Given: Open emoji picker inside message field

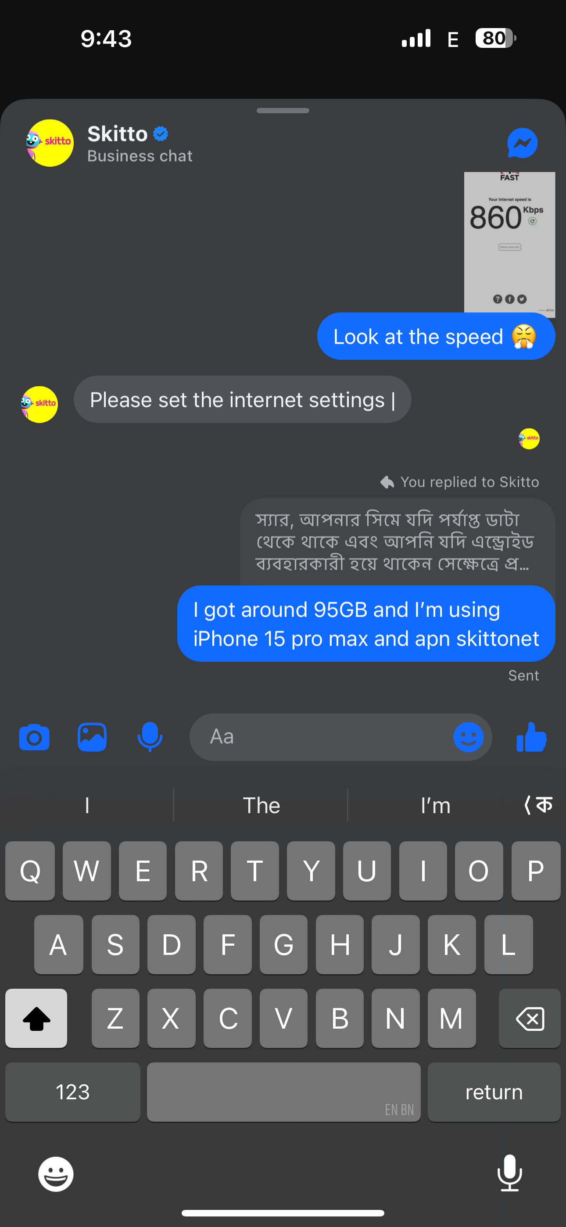Looking at the screenshot, I should [468, 737].
